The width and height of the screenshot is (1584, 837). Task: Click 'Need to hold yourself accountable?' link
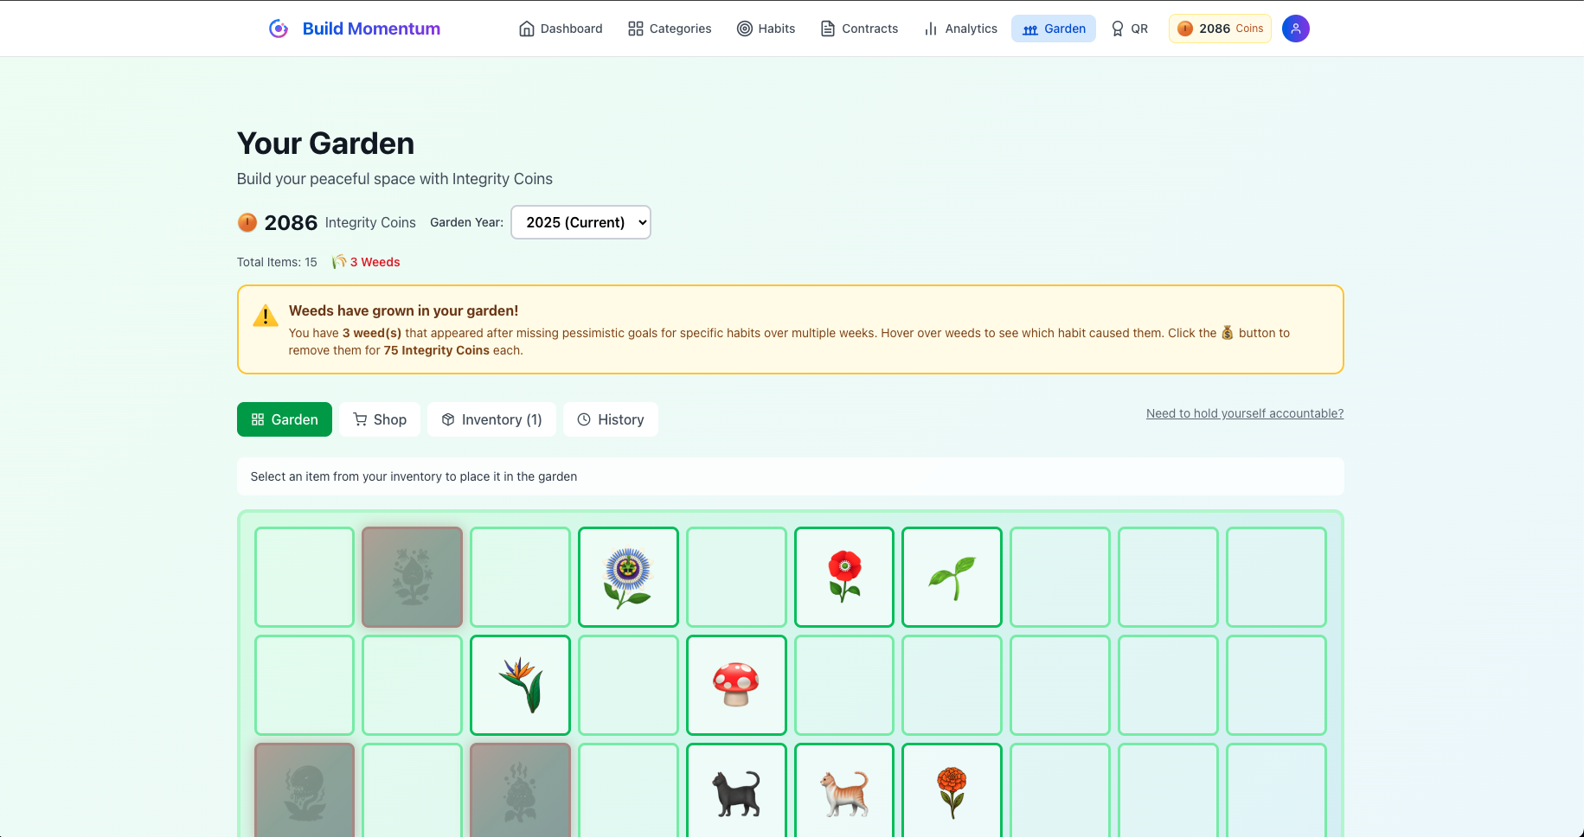pyautogui.click(x=1244, y=413)
